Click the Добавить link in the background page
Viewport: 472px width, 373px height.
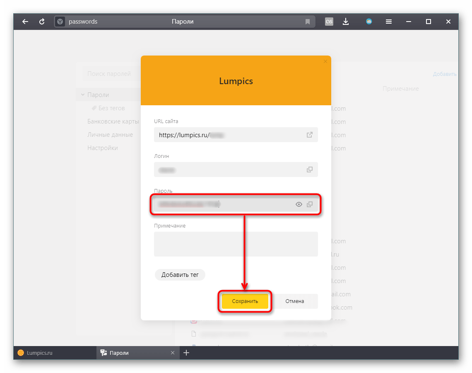pyautogui.click(x=445, y=74)
